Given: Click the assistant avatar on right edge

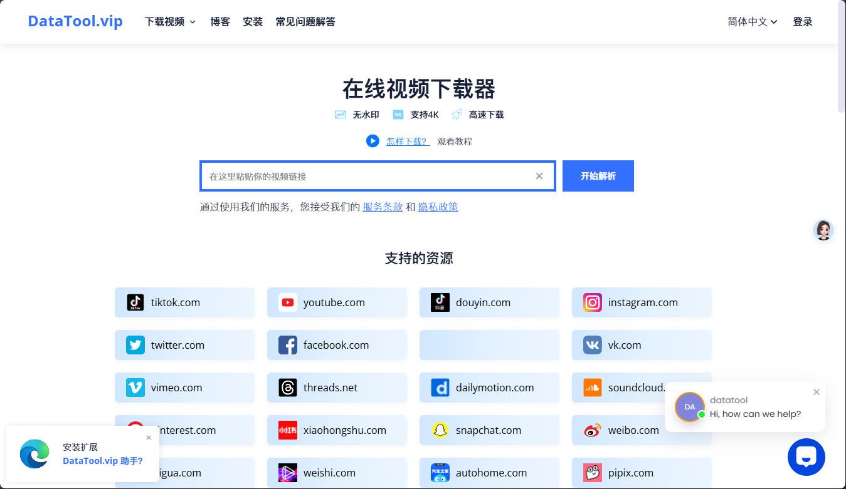Looking at the screenshot, I should tap(823, 230).
